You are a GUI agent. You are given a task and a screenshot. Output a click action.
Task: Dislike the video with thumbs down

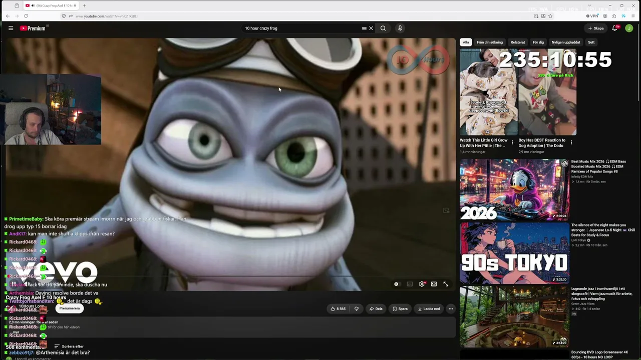point(357,308)
